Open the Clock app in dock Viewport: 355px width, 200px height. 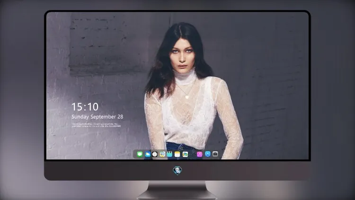[x=155, y=154]
